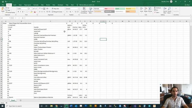Screen dimensions: 192x108
Task: Apply the Neutral cell style
Action: (131, 9)
